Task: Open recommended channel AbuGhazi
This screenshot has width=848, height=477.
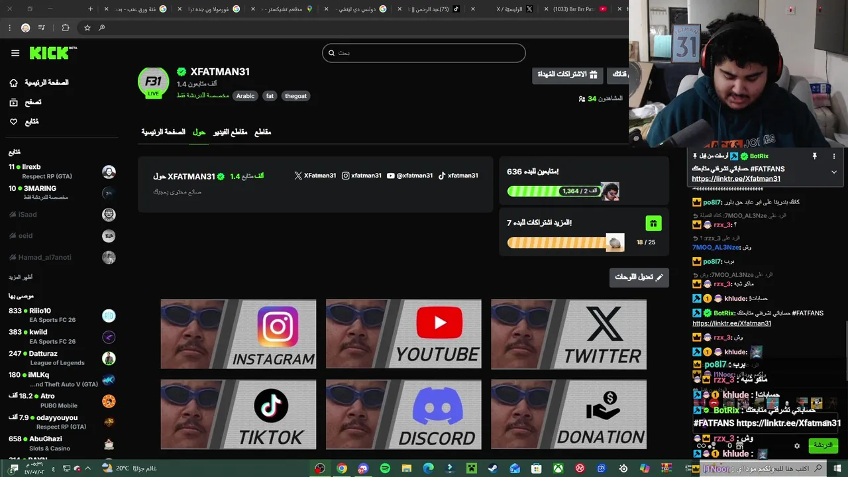Action: tap(62, 443)
